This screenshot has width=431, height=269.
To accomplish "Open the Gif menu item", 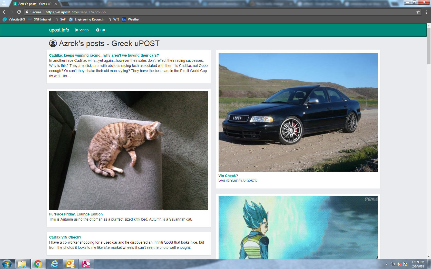I will 101,30.
